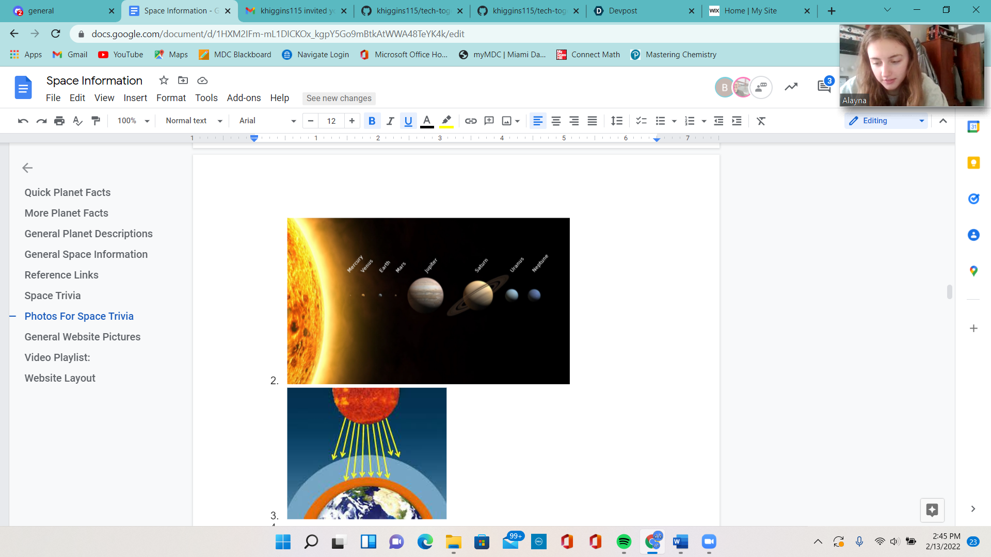The image size is (991, 557).
Task: Click the Insert link icon
Action: 470,121
